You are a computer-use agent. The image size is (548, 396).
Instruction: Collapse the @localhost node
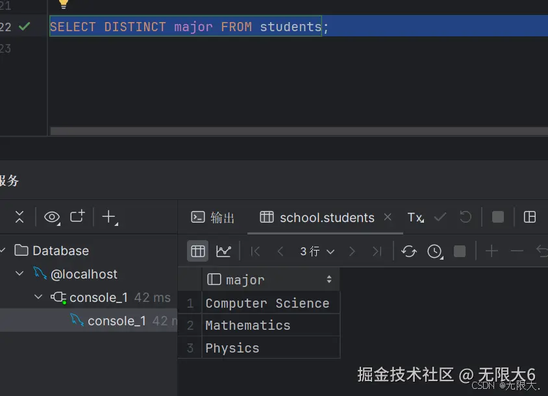click(19, 274)
